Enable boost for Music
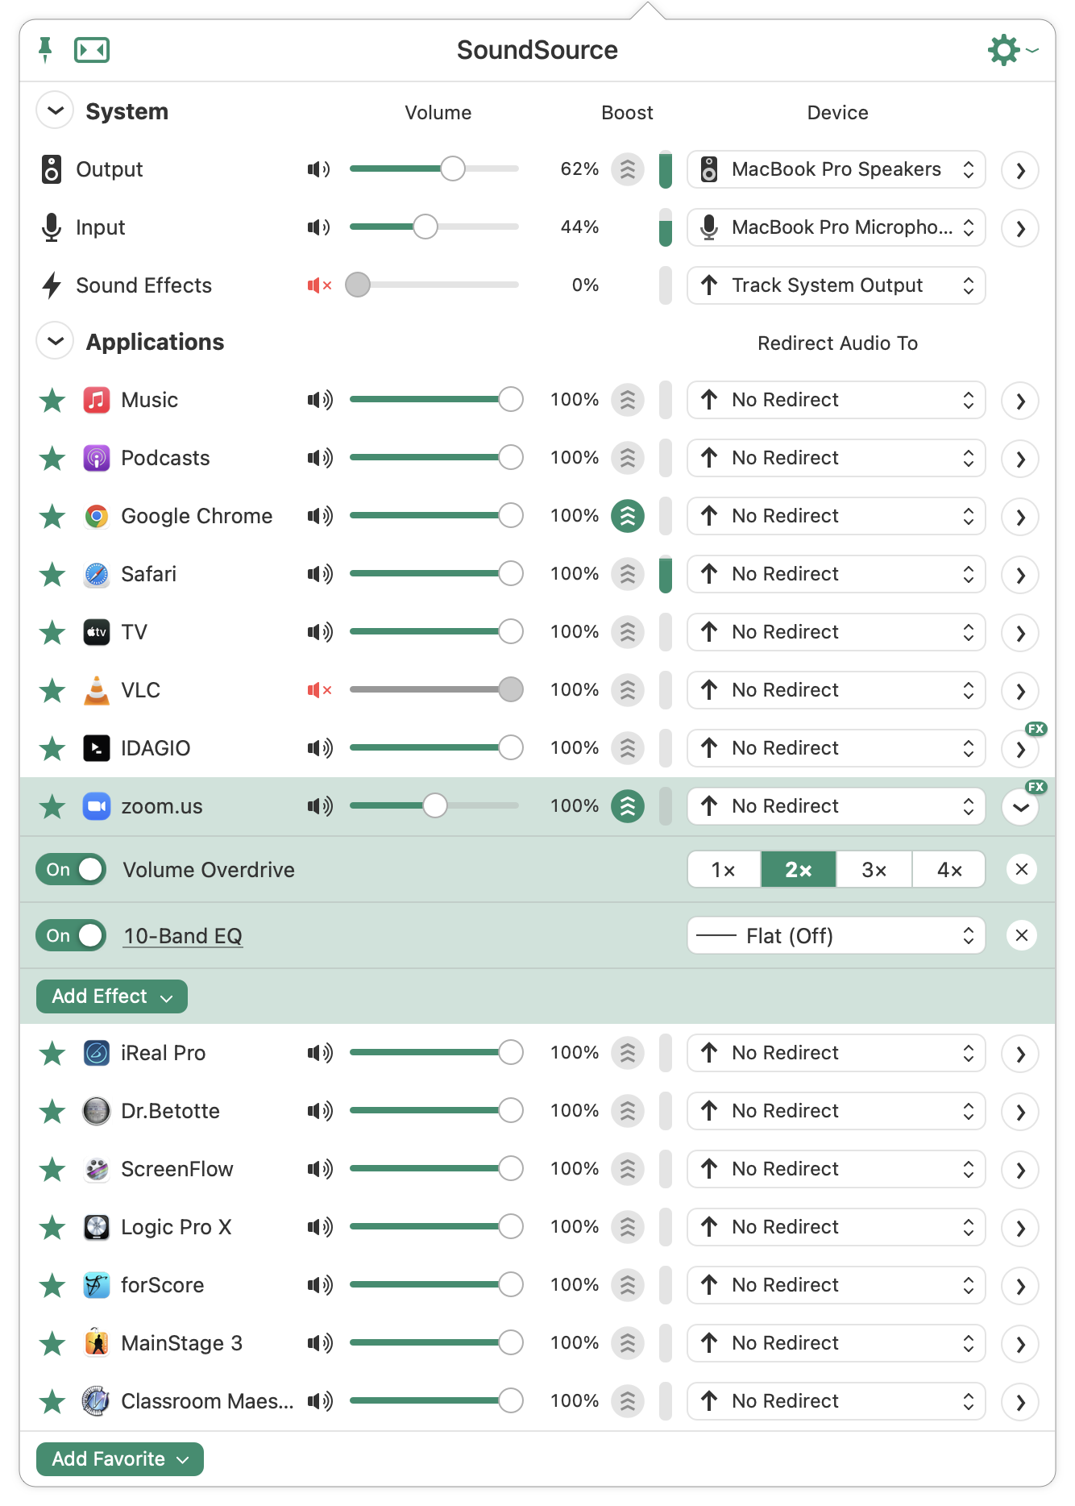1075x1506 pixels. (x=628, y=400)
